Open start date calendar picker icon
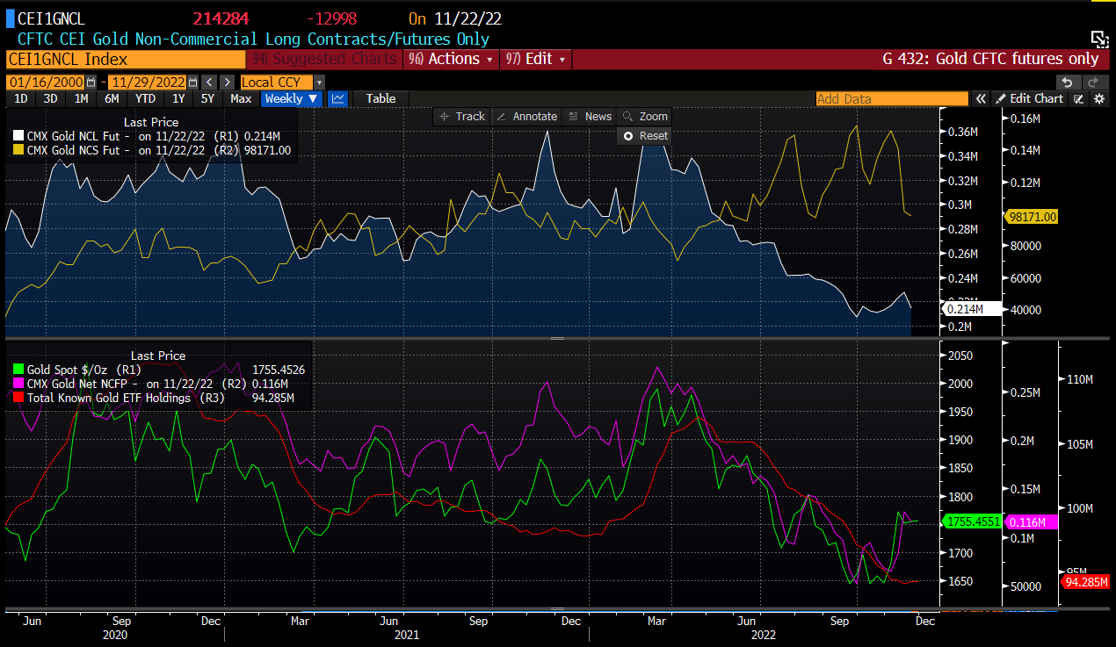 [91, 82]
